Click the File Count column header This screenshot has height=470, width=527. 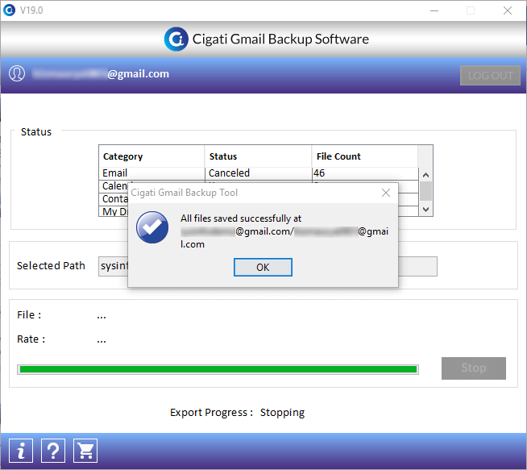click(x=365, y=156)
